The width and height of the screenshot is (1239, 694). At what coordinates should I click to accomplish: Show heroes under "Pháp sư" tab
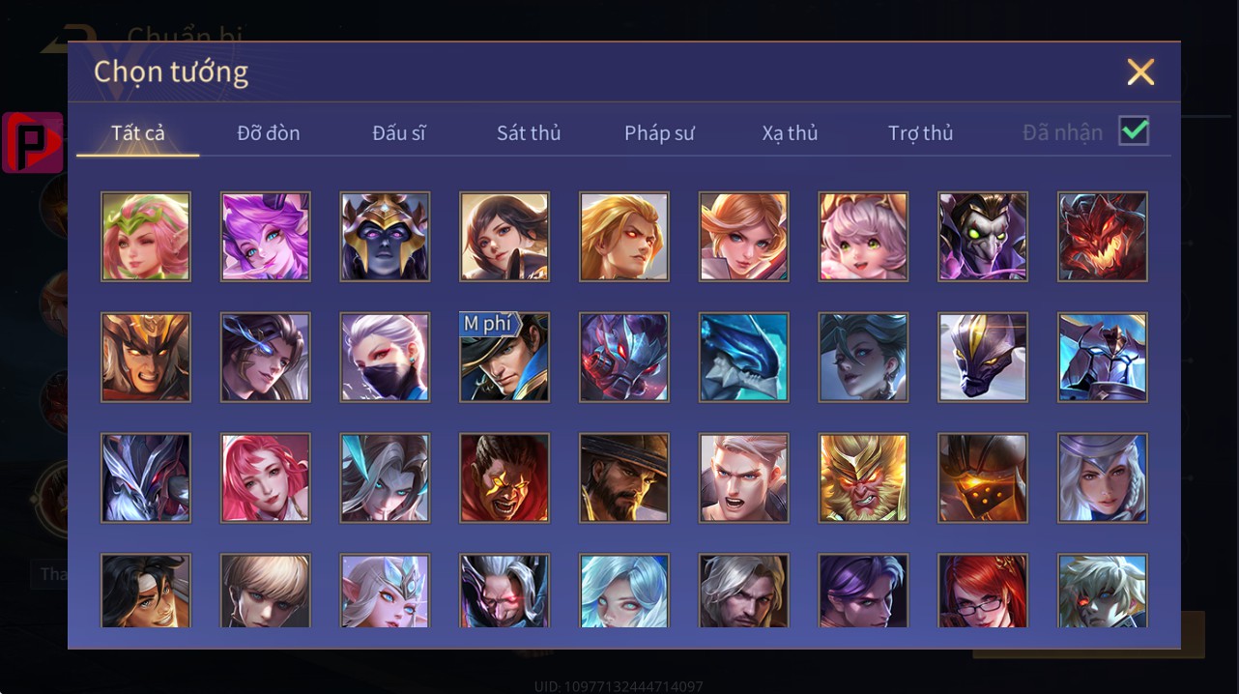[659, 133]
